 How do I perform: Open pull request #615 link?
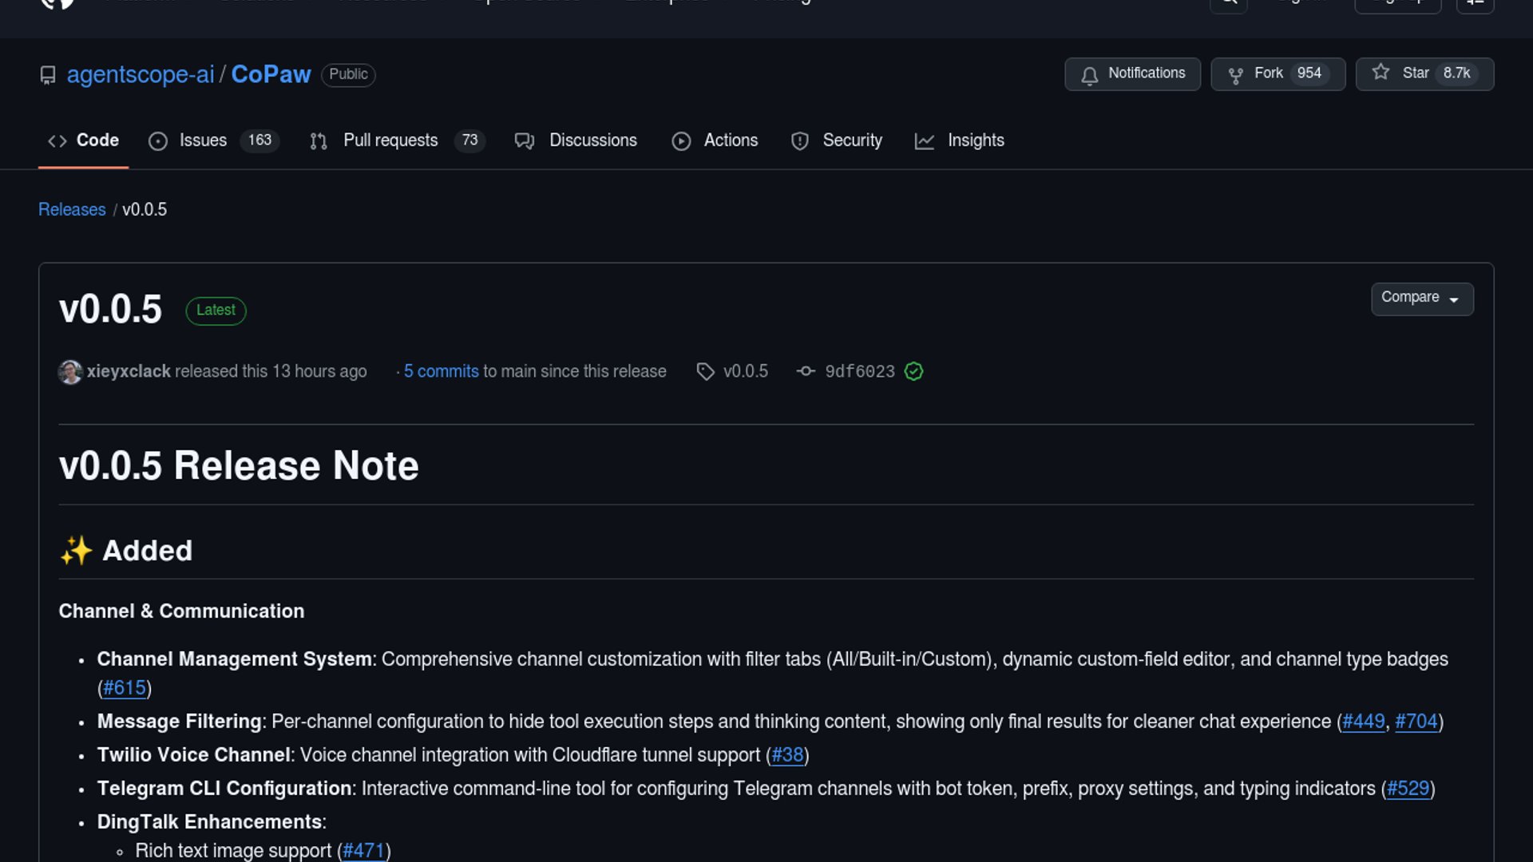[125, 688]
